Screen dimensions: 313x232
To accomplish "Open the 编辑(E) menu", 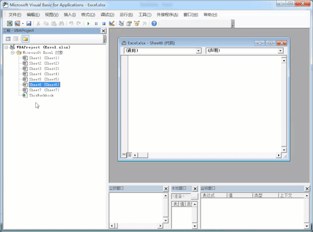I will coord(33,15).
